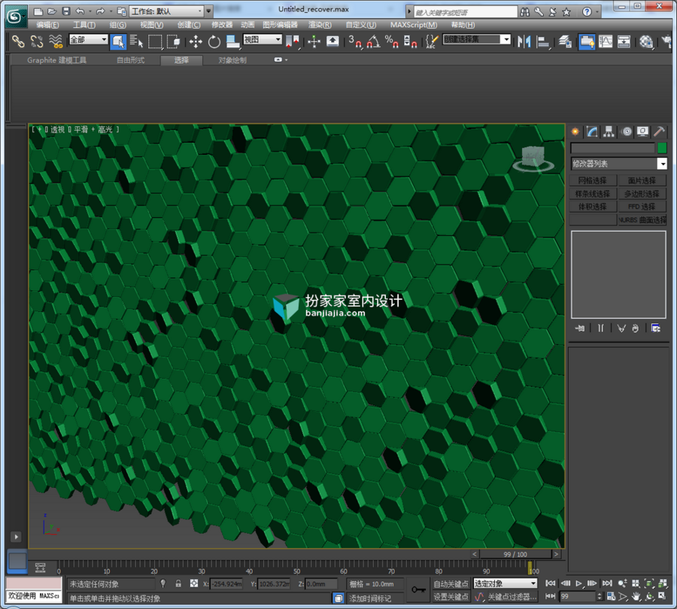The image size is (677, 609).
Task: Activate the Select and Rotate tool
Action: pos(214,41)
